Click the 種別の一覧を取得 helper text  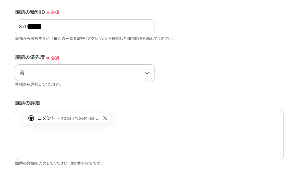[69, 39]
